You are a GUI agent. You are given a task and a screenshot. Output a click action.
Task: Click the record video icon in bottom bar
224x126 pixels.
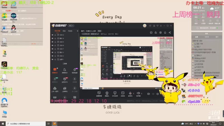[148, 94]
